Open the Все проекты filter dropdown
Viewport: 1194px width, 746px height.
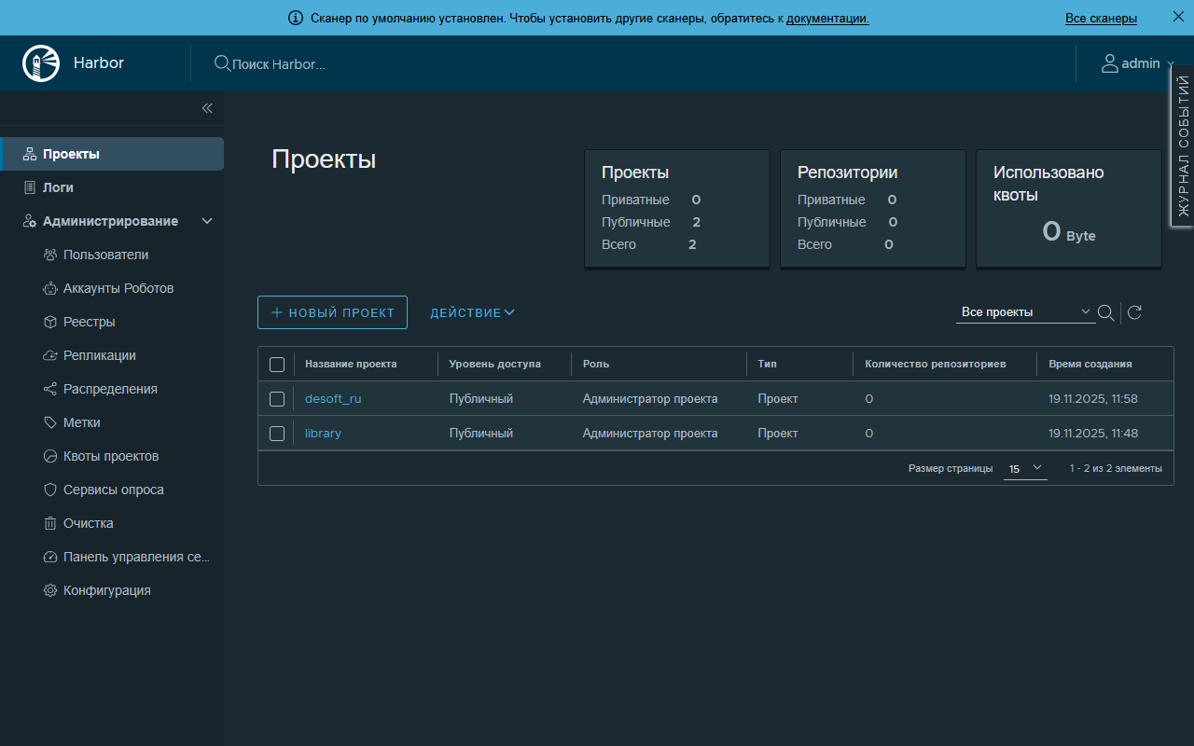(x=1025, y=312)
